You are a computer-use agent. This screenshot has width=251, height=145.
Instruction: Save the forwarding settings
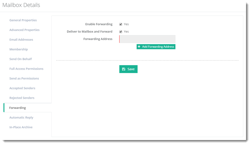pyautogui.click(x=128, y=69)
